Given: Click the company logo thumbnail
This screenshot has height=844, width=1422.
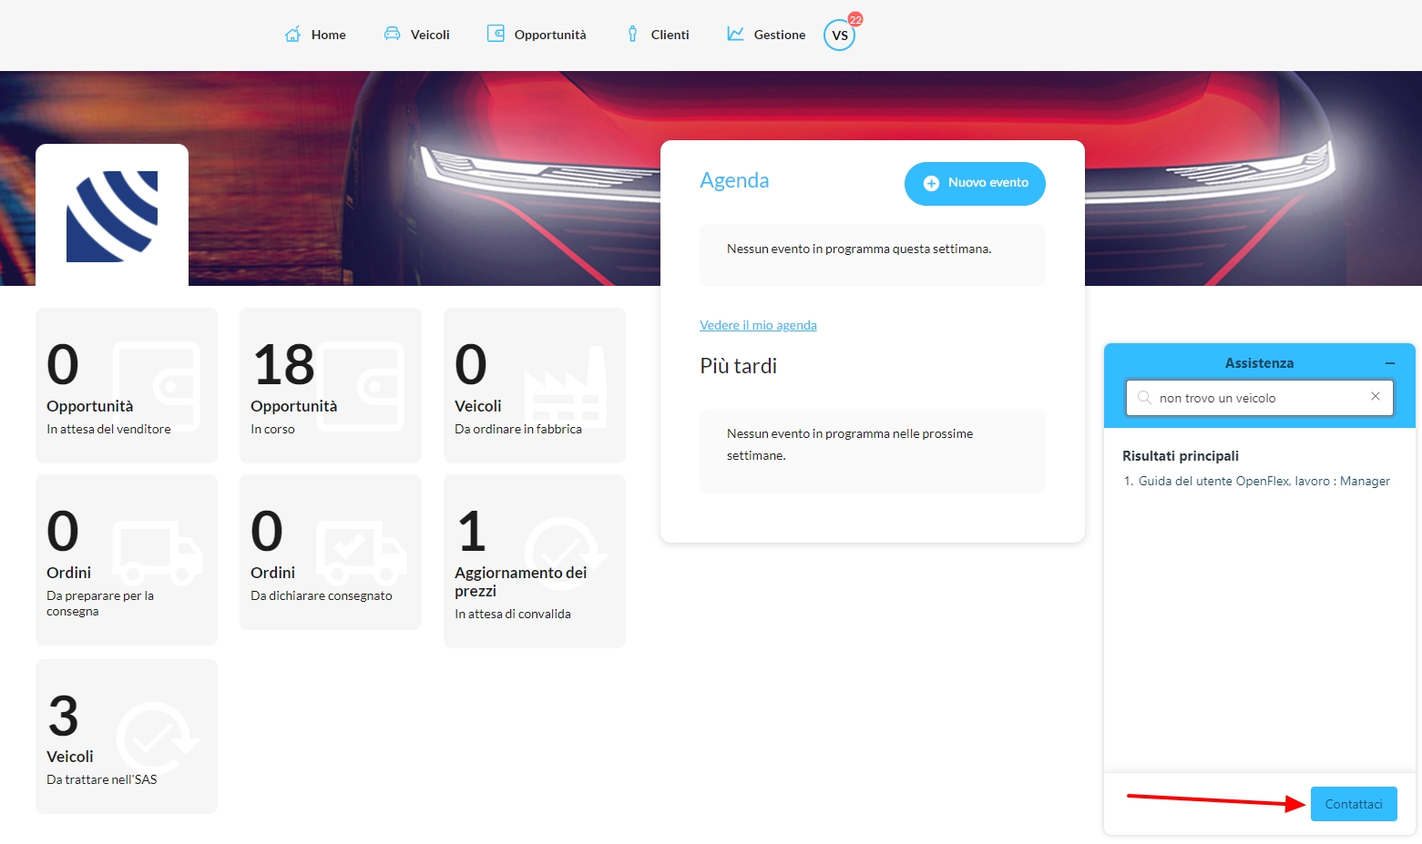Looking at the screenshot, I should coord(112,216).
